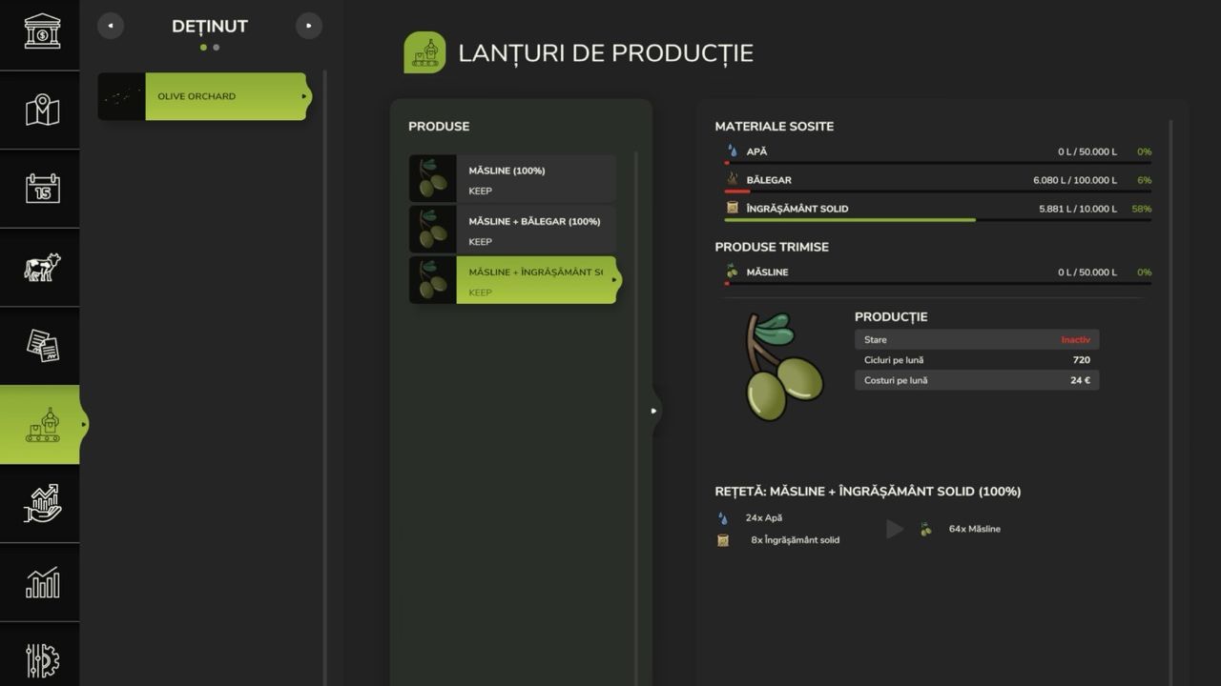Select the Măsline + Bălegar (100%) recipe
This screenshot has height=686, width=1221.
[x=512, y=230]
